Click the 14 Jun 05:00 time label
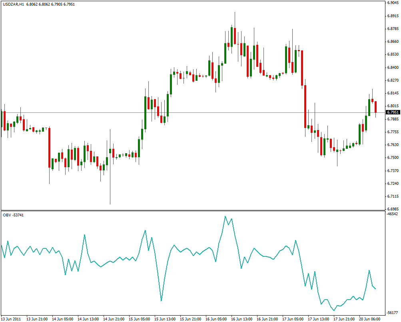401x322 pixels. tap(63, 319)
